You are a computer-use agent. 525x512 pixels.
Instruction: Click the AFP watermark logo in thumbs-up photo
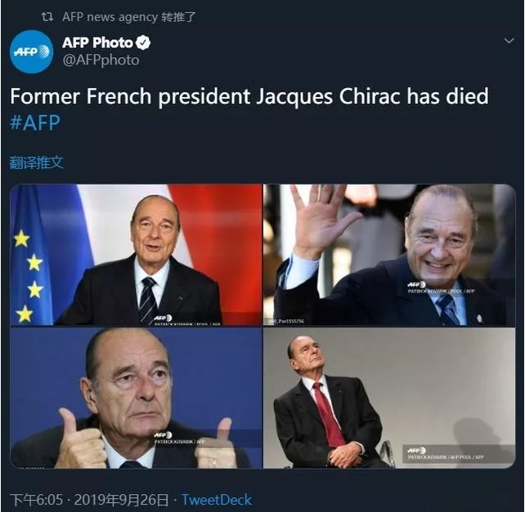pyautogui.click(x=163, y=435)
